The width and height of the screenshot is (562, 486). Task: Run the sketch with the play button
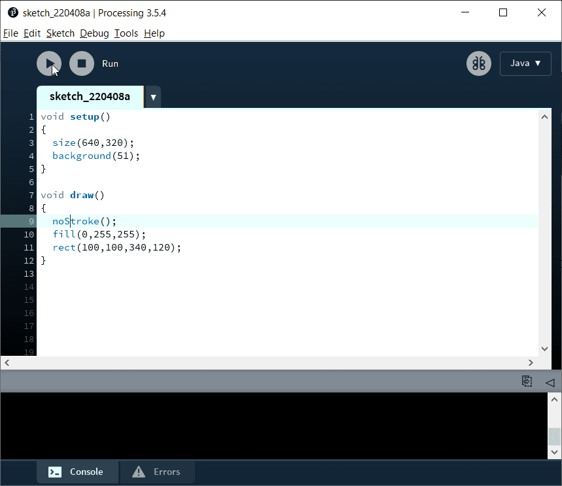point(49,64)
